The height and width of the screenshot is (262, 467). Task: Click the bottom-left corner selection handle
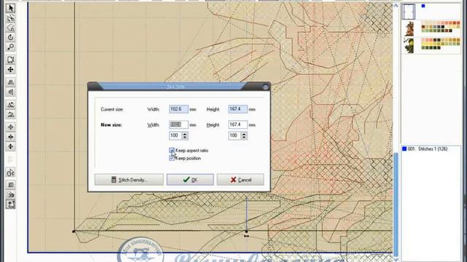pos(74,231)
